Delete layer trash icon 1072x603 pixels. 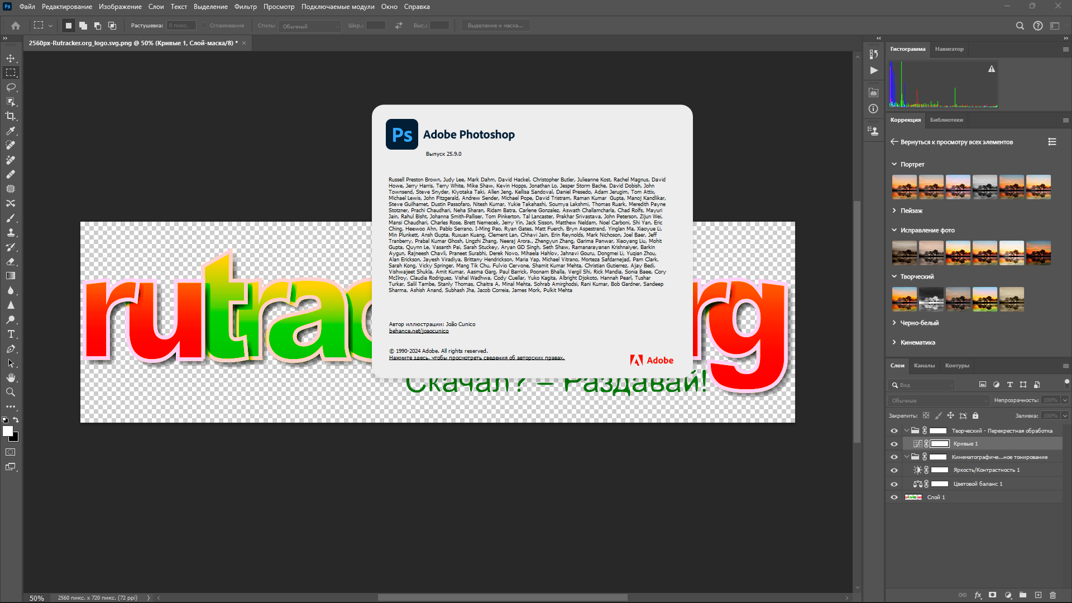tap(1053, 595)
